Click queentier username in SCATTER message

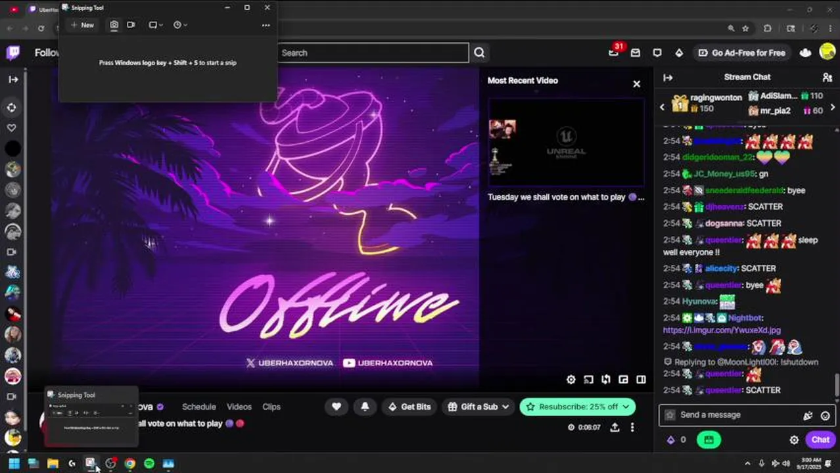(723, 390)
